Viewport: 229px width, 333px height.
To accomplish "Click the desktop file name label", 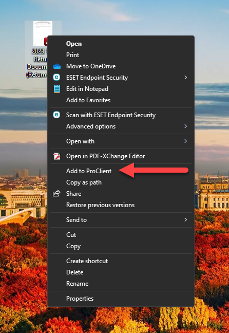I will tap(36, 63).
